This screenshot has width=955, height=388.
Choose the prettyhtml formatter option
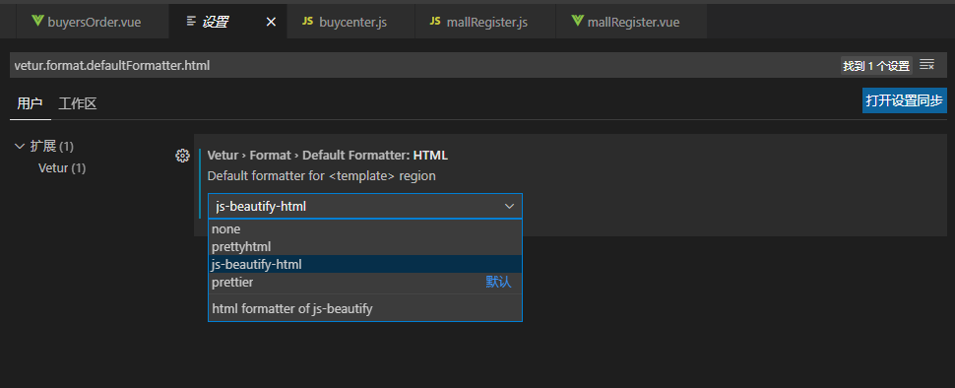(x=365, y=247)
